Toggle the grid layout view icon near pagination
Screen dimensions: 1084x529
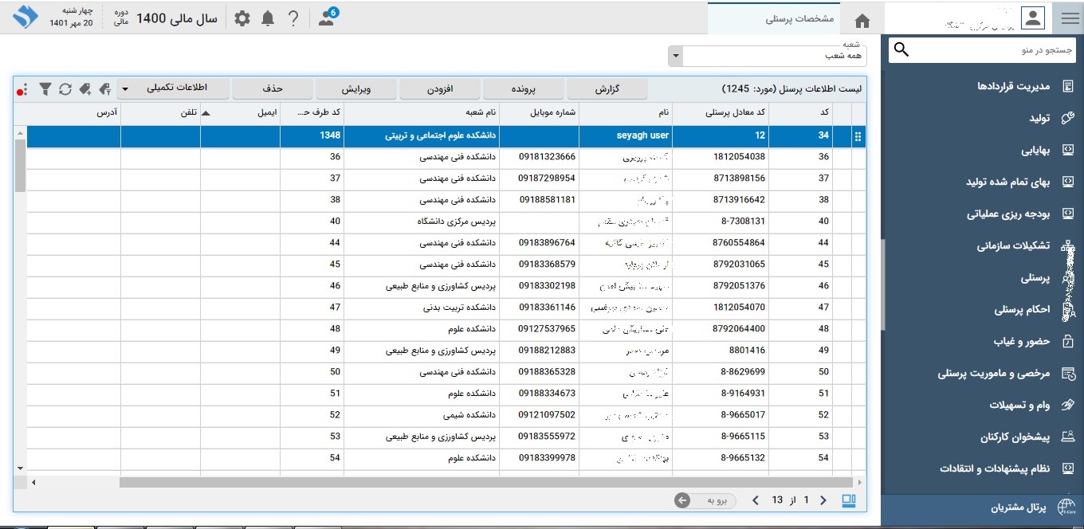(x=849, y=500)
